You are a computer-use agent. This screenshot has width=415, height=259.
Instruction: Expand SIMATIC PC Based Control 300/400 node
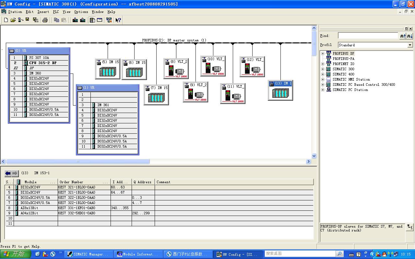323,84
